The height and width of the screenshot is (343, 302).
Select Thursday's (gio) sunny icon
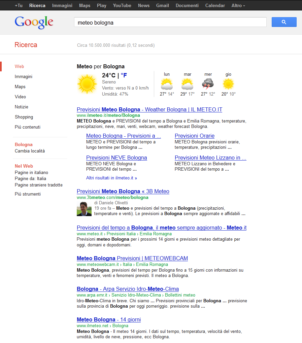pos(228,84)
